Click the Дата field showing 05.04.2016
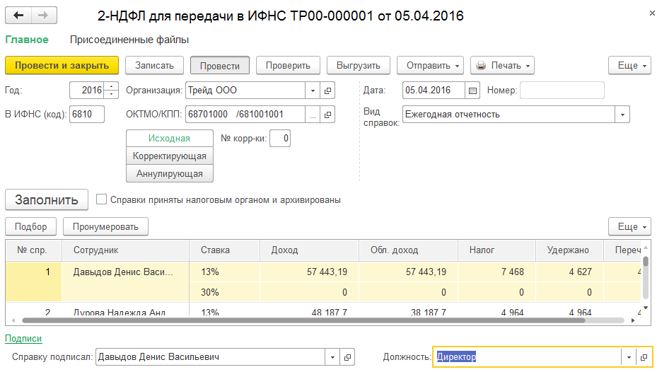Screen dimensions: 657x372 434,91
